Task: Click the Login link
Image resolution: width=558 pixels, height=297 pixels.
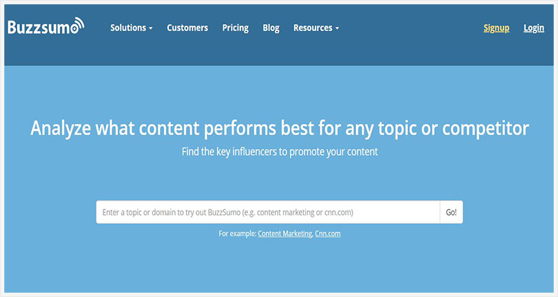Action: (x=534, y=28)
